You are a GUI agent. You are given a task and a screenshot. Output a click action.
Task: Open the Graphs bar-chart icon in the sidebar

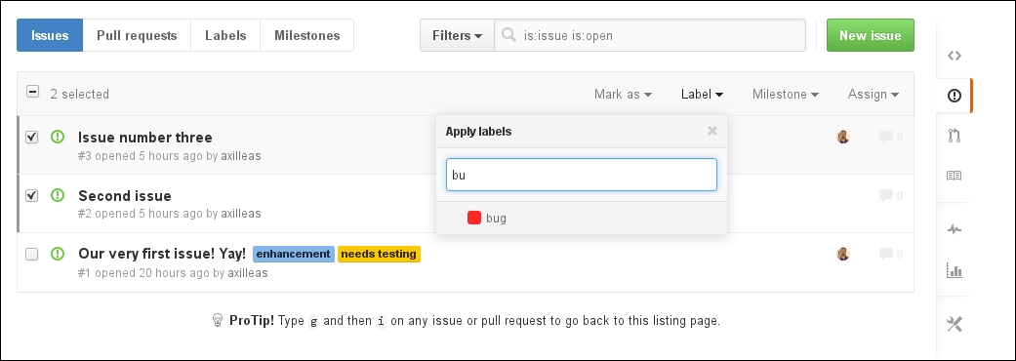954,270
